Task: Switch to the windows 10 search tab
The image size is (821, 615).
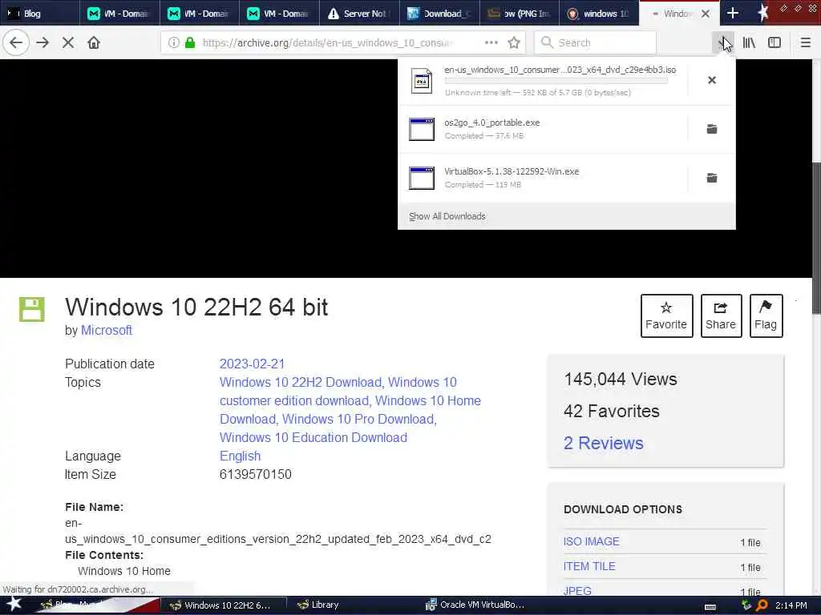Action: coord(599,14)
